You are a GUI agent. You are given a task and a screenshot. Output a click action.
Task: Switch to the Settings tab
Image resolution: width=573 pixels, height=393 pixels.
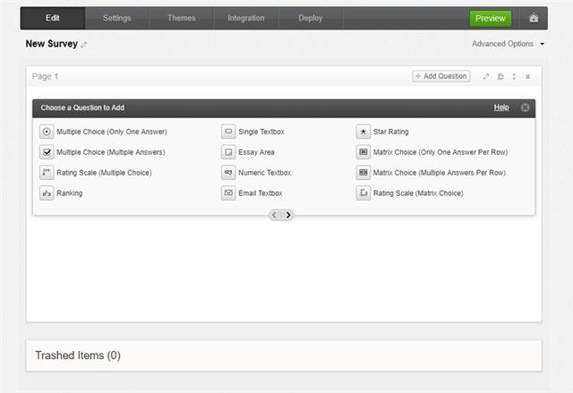[116, 18]
